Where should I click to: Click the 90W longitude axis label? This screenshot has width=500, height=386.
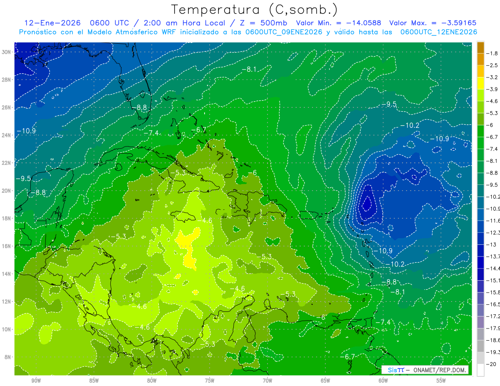[x=36, y=381]
